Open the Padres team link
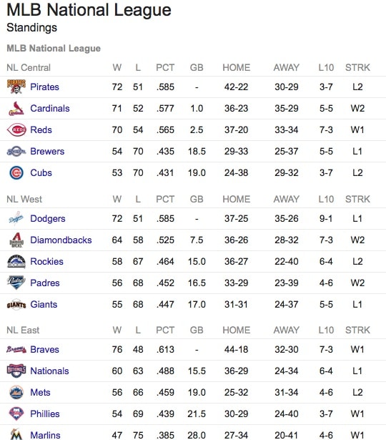386x440 pixels. [45, 283]
